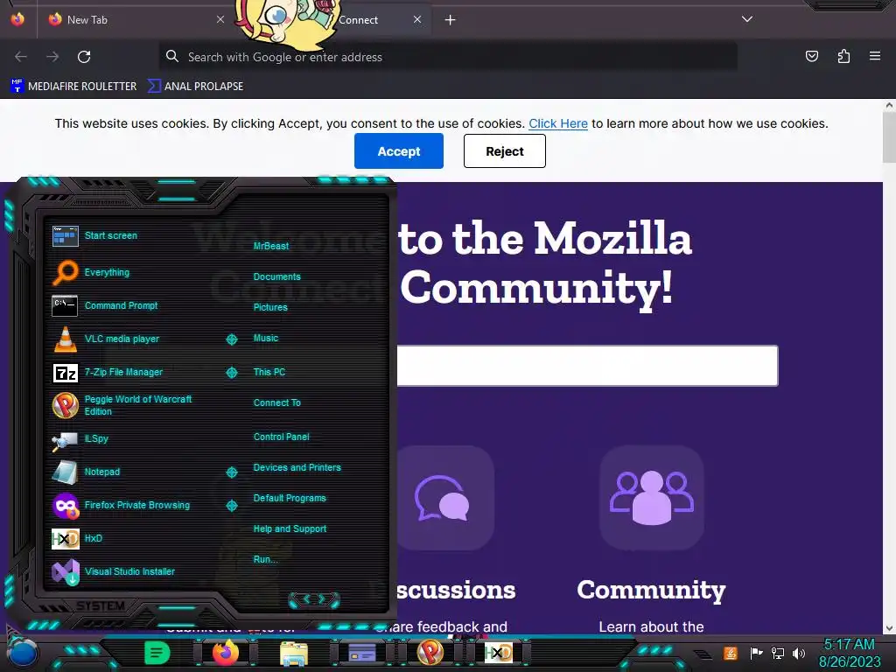Open the network tray icon
Screen dimensions: 896x672
[x=778, y=653]
